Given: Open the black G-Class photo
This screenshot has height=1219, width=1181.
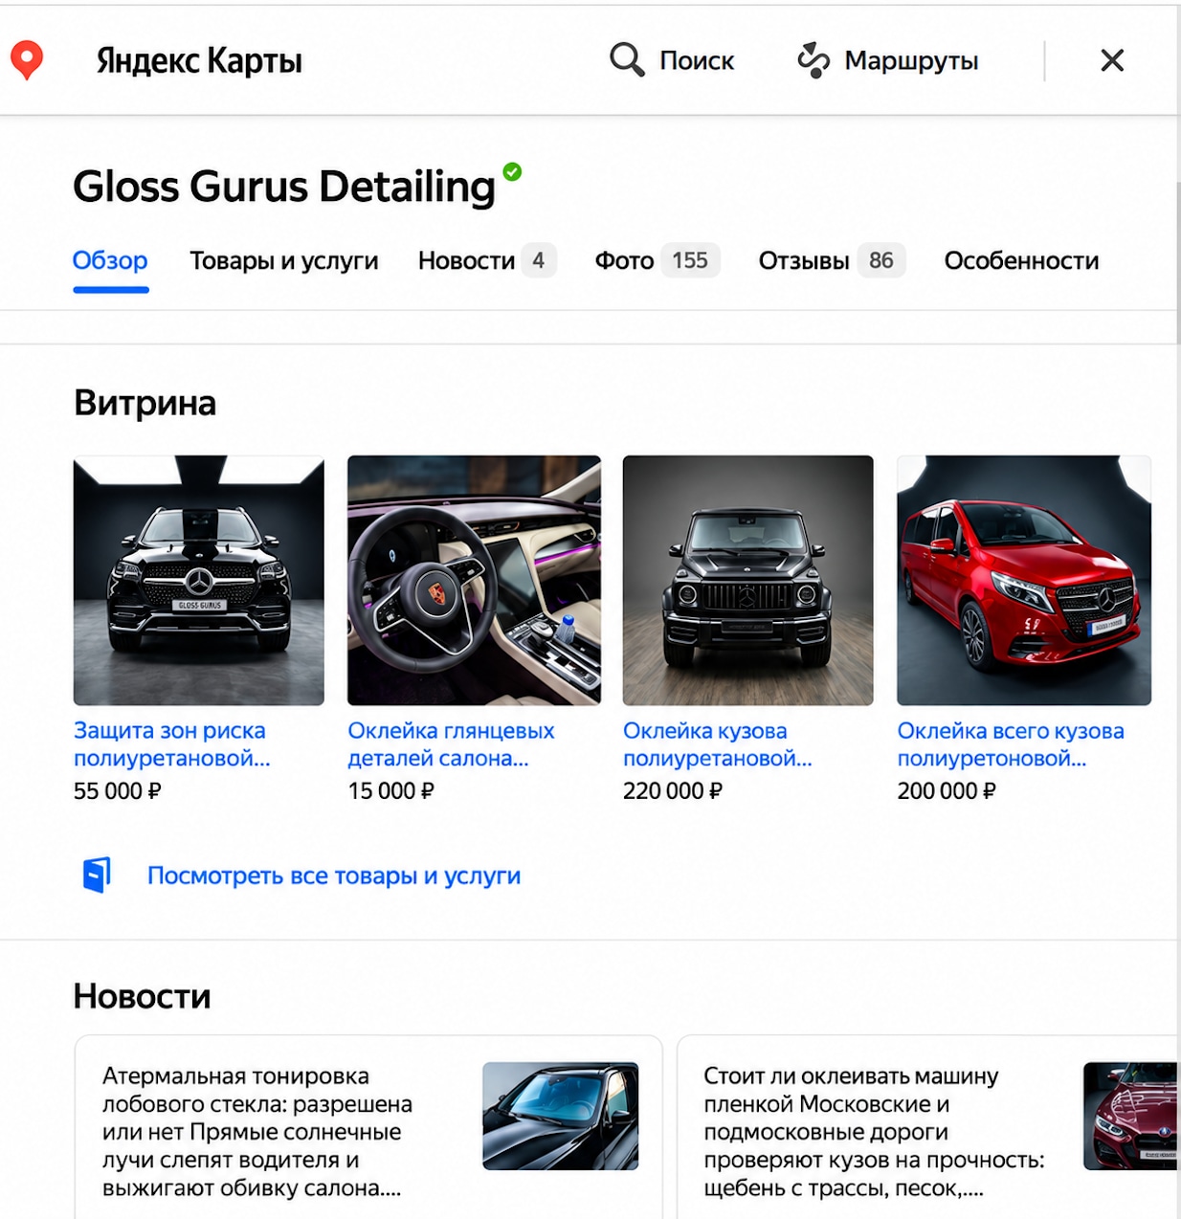Looking at the screenshot, I should click(x=748, y=581).
